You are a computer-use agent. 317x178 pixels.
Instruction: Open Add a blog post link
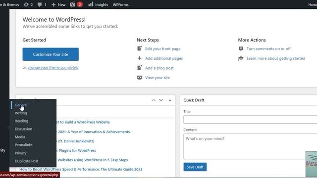click(159, 68)
